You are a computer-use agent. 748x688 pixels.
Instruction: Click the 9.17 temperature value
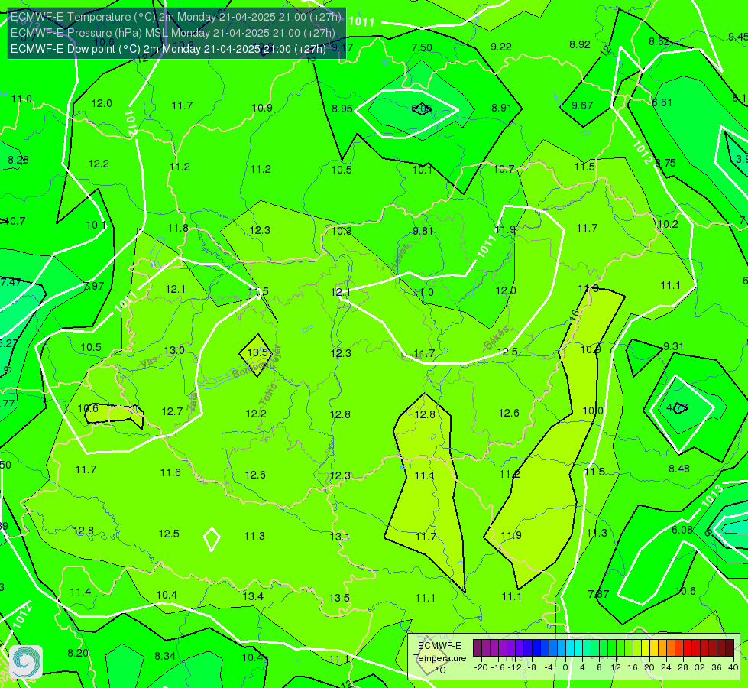pos(342,47)
